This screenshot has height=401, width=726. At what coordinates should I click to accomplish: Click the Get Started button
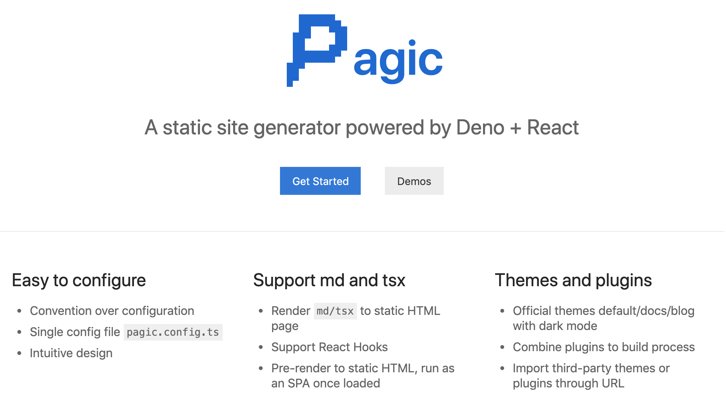click(x=320, y=181)
